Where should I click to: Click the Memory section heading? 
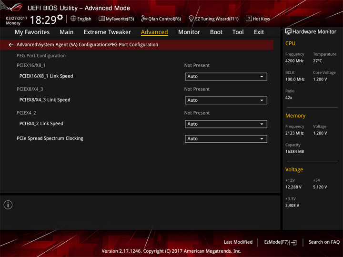click(295, 116)
